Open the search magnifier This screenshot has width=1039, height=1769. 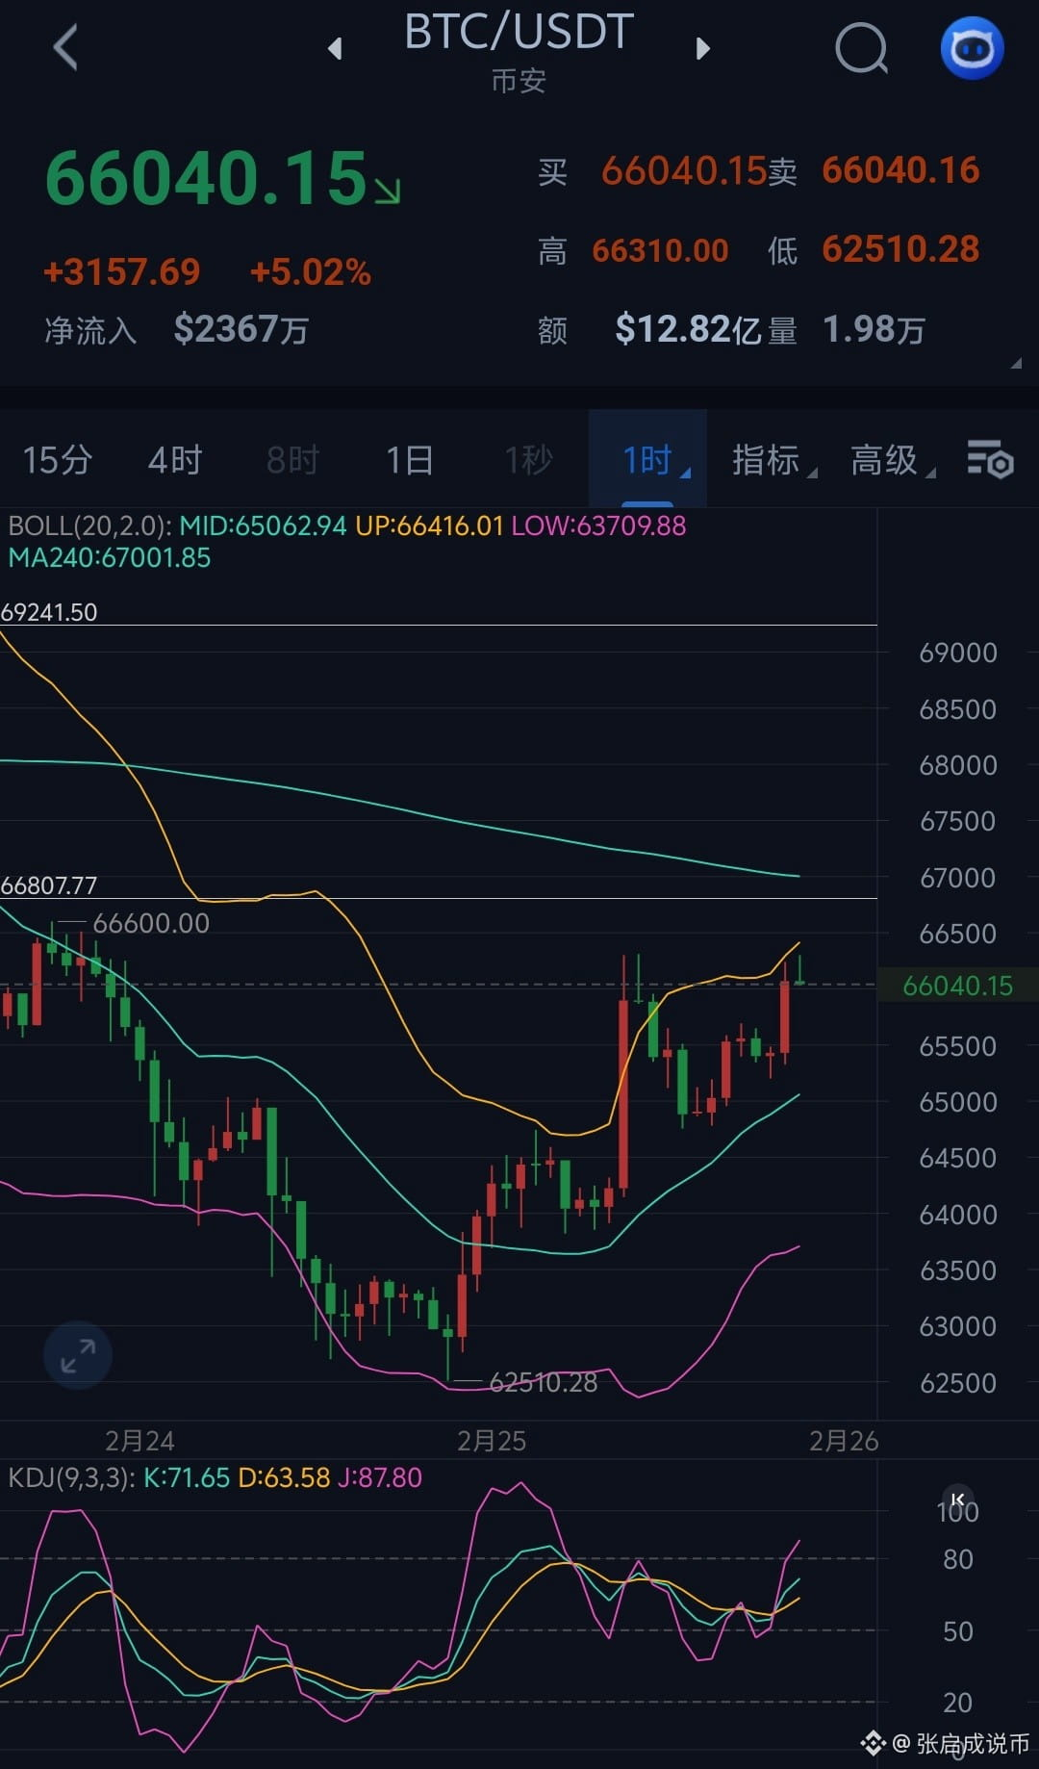861,48
